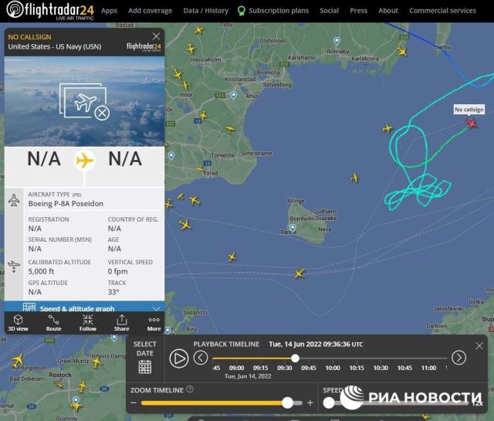The height and width of the screenshot is (421, 494).
Task: Click the zoom timeline help question mark
Action: click(x=190, y=389)
